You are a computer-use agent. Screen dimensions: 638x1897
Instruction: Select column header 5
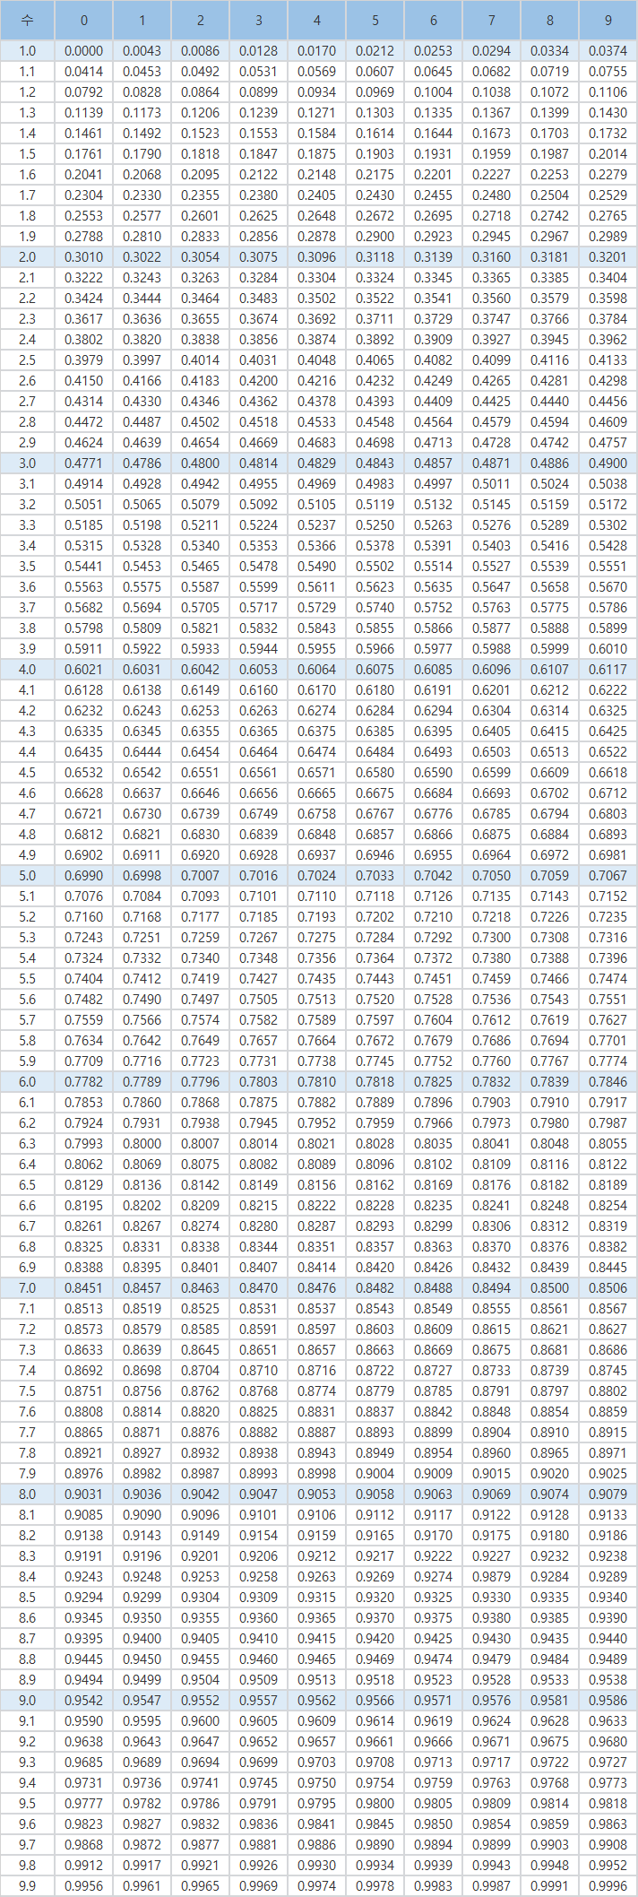[x=375, y=20]
